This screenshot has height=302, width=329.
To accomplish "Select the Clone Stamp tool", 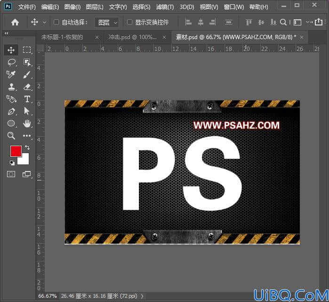I will (x=11, y=87).
